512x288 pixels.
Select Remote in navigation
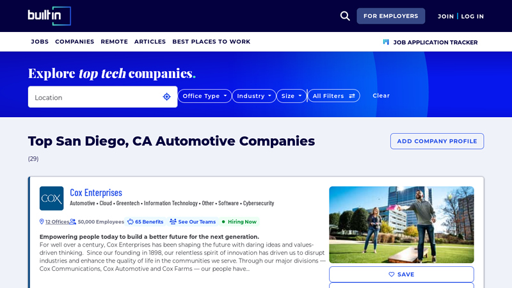[115, 42]
